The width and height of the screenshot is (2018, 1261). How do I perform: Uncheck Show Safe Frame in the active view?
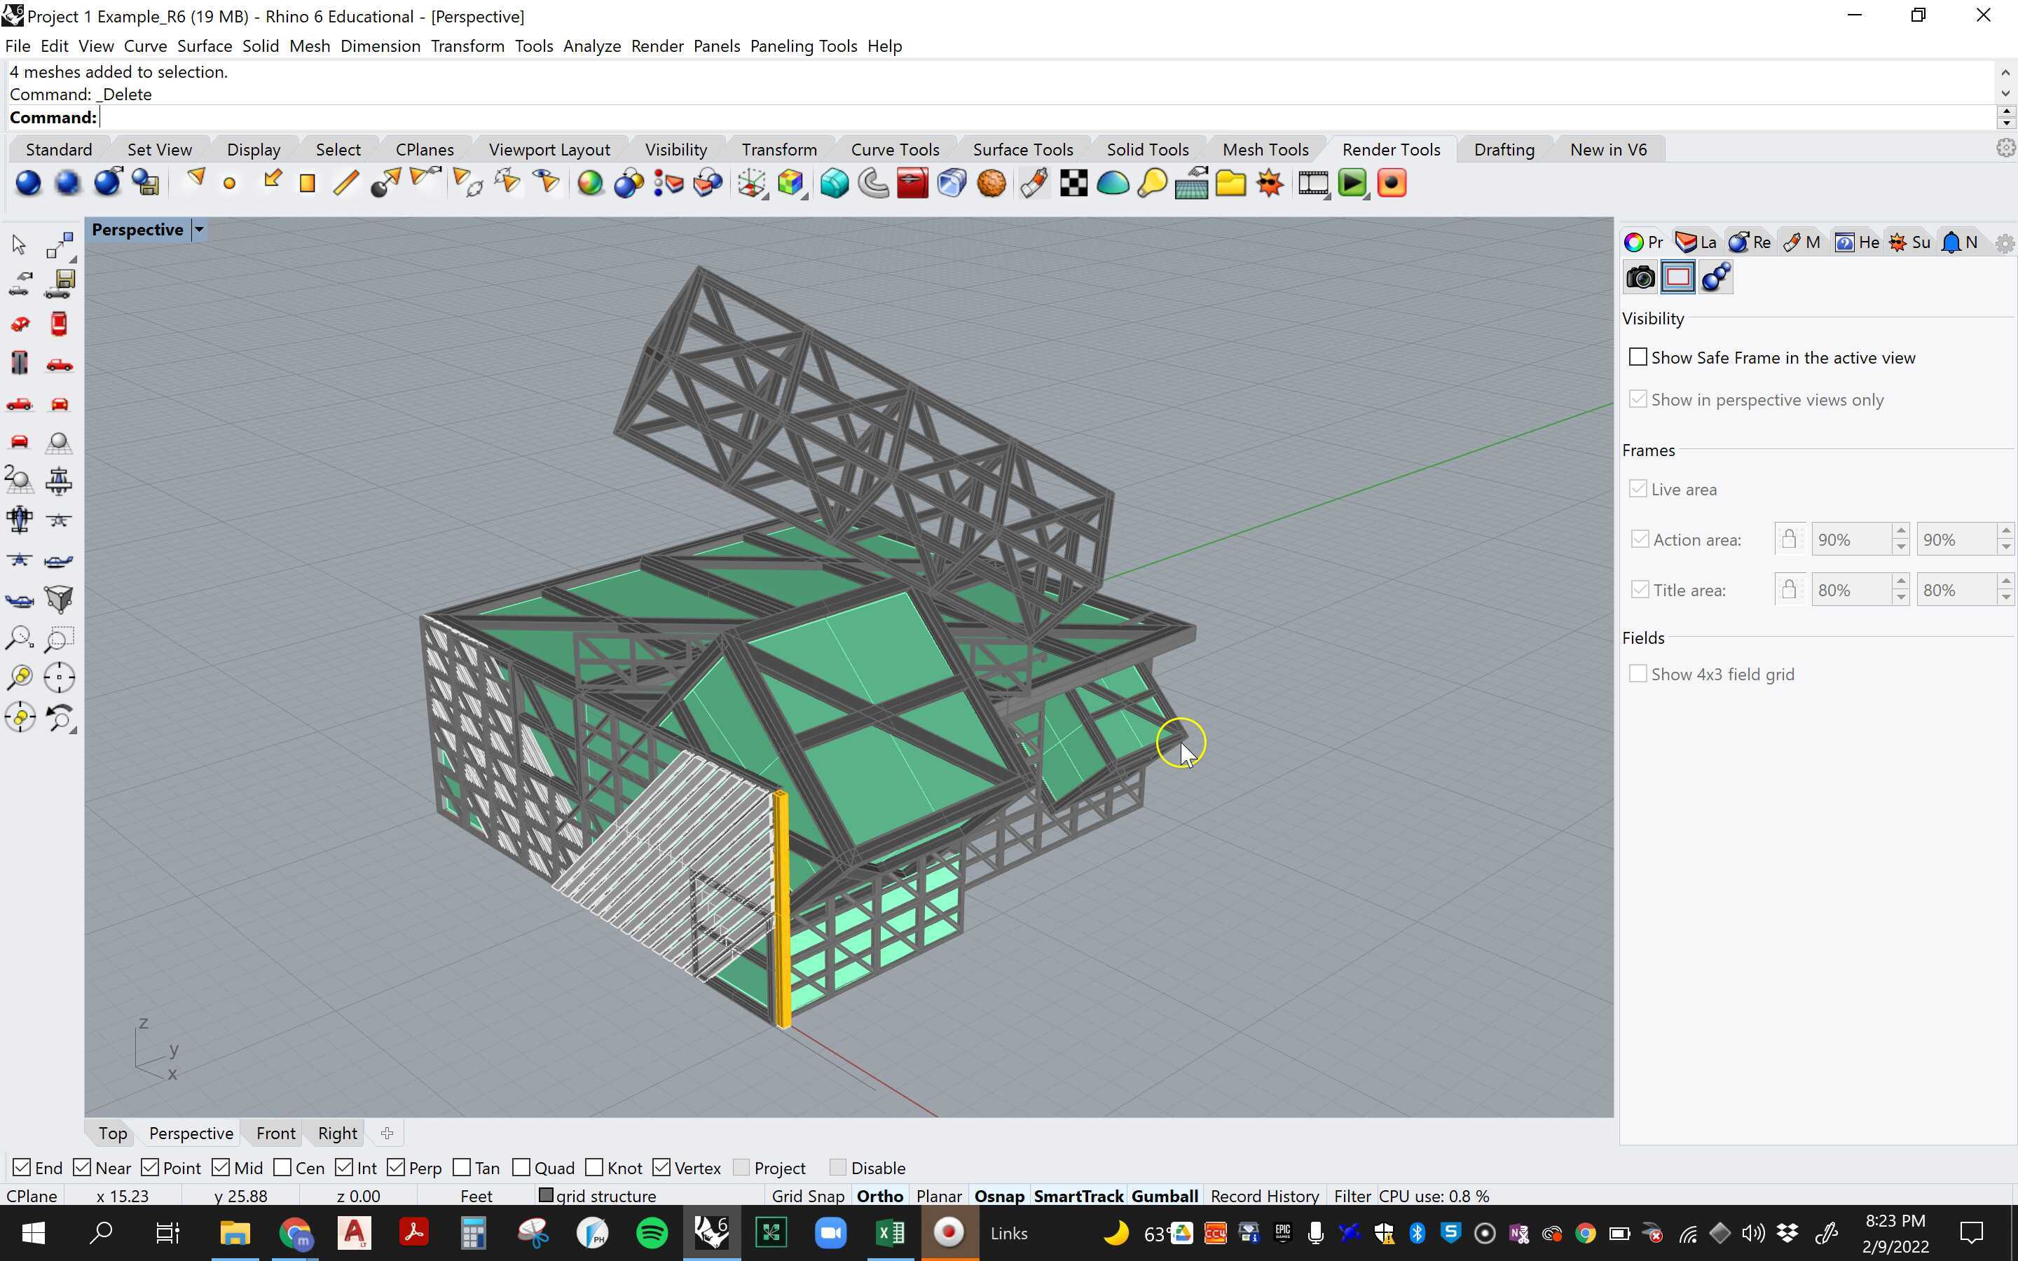pos(1639,356)
